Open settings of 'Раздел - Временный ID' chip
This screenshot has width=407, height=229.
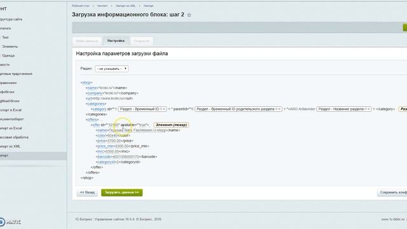[161, 109]
